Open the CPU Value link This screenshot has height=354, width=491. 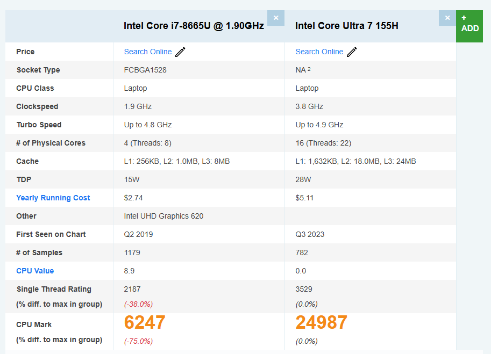[35, 271]
